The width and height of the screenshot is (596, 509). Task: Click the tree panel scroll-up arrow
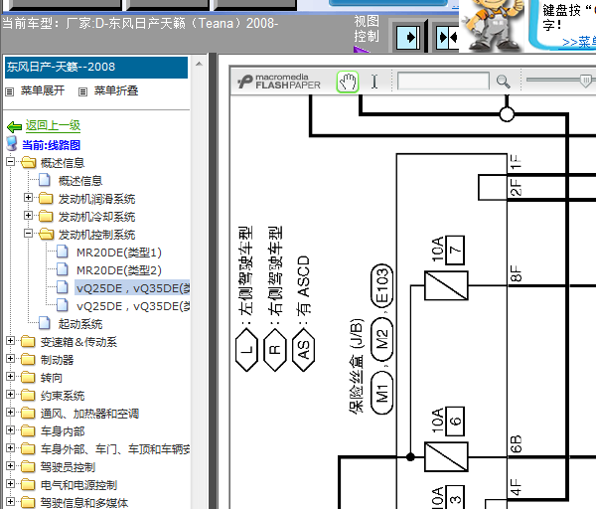[200, 64]
